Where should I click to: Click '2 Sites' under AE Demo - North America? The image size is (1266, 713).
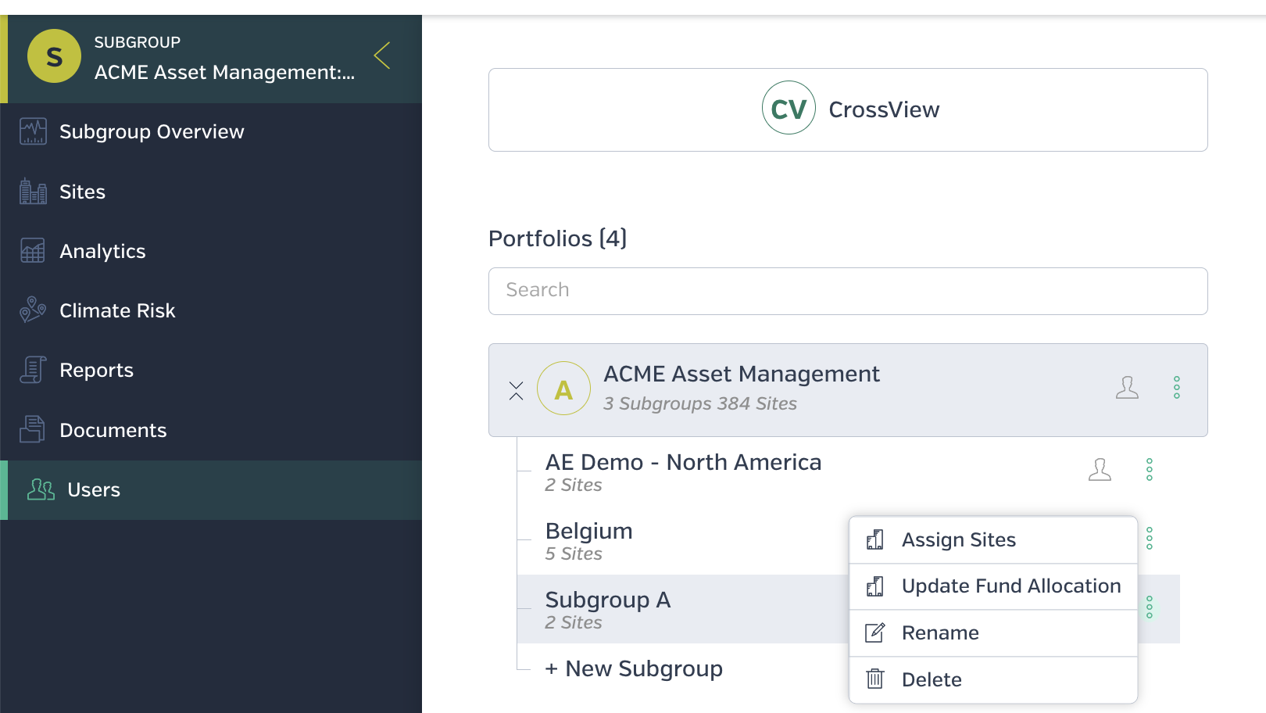574,485
